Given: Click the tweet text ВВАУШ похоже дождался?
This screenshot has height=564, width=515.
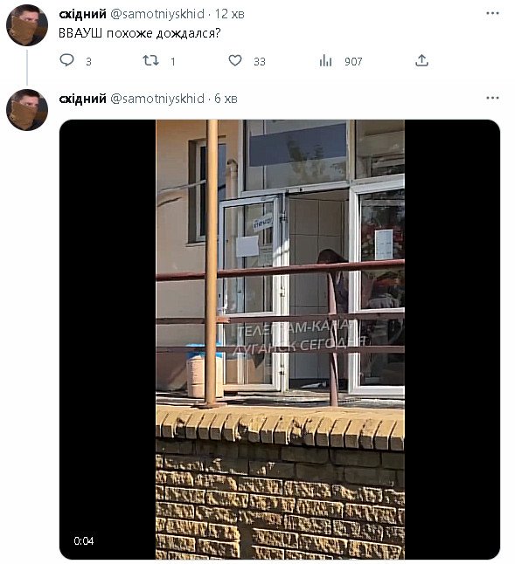Looking at the screenshot, I should tap(139, 33).
